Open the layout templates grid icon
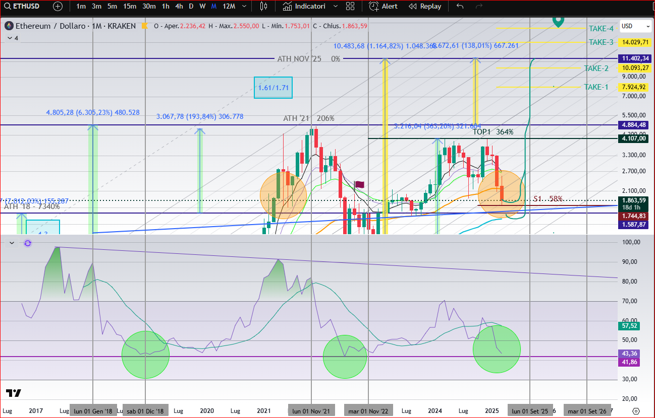Image resolution: width=655 pixels, height=418 pixels. click(350, 7)
